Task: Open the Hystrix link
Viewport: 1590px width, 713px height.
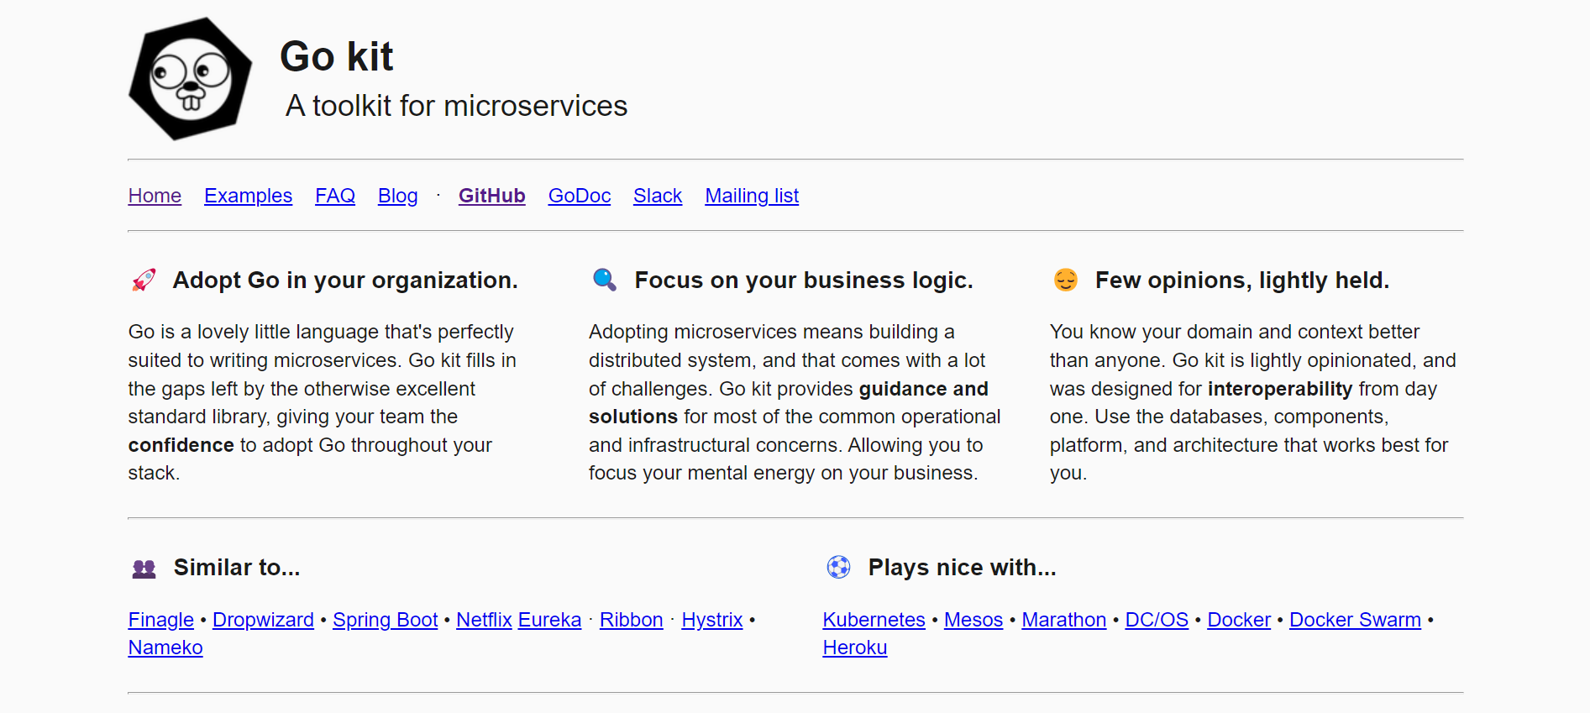Action: tap(712, 620)
